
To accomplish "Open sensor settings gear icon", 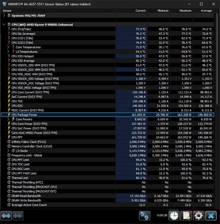I will click(x=198, y=215).
